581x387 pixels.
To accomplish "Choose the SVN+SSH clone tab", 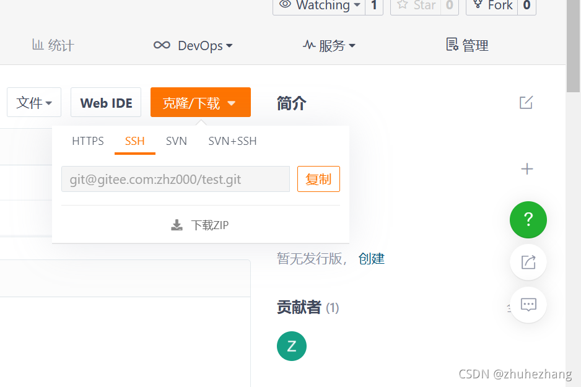I will pyautogui.click(x=232, y=141).
